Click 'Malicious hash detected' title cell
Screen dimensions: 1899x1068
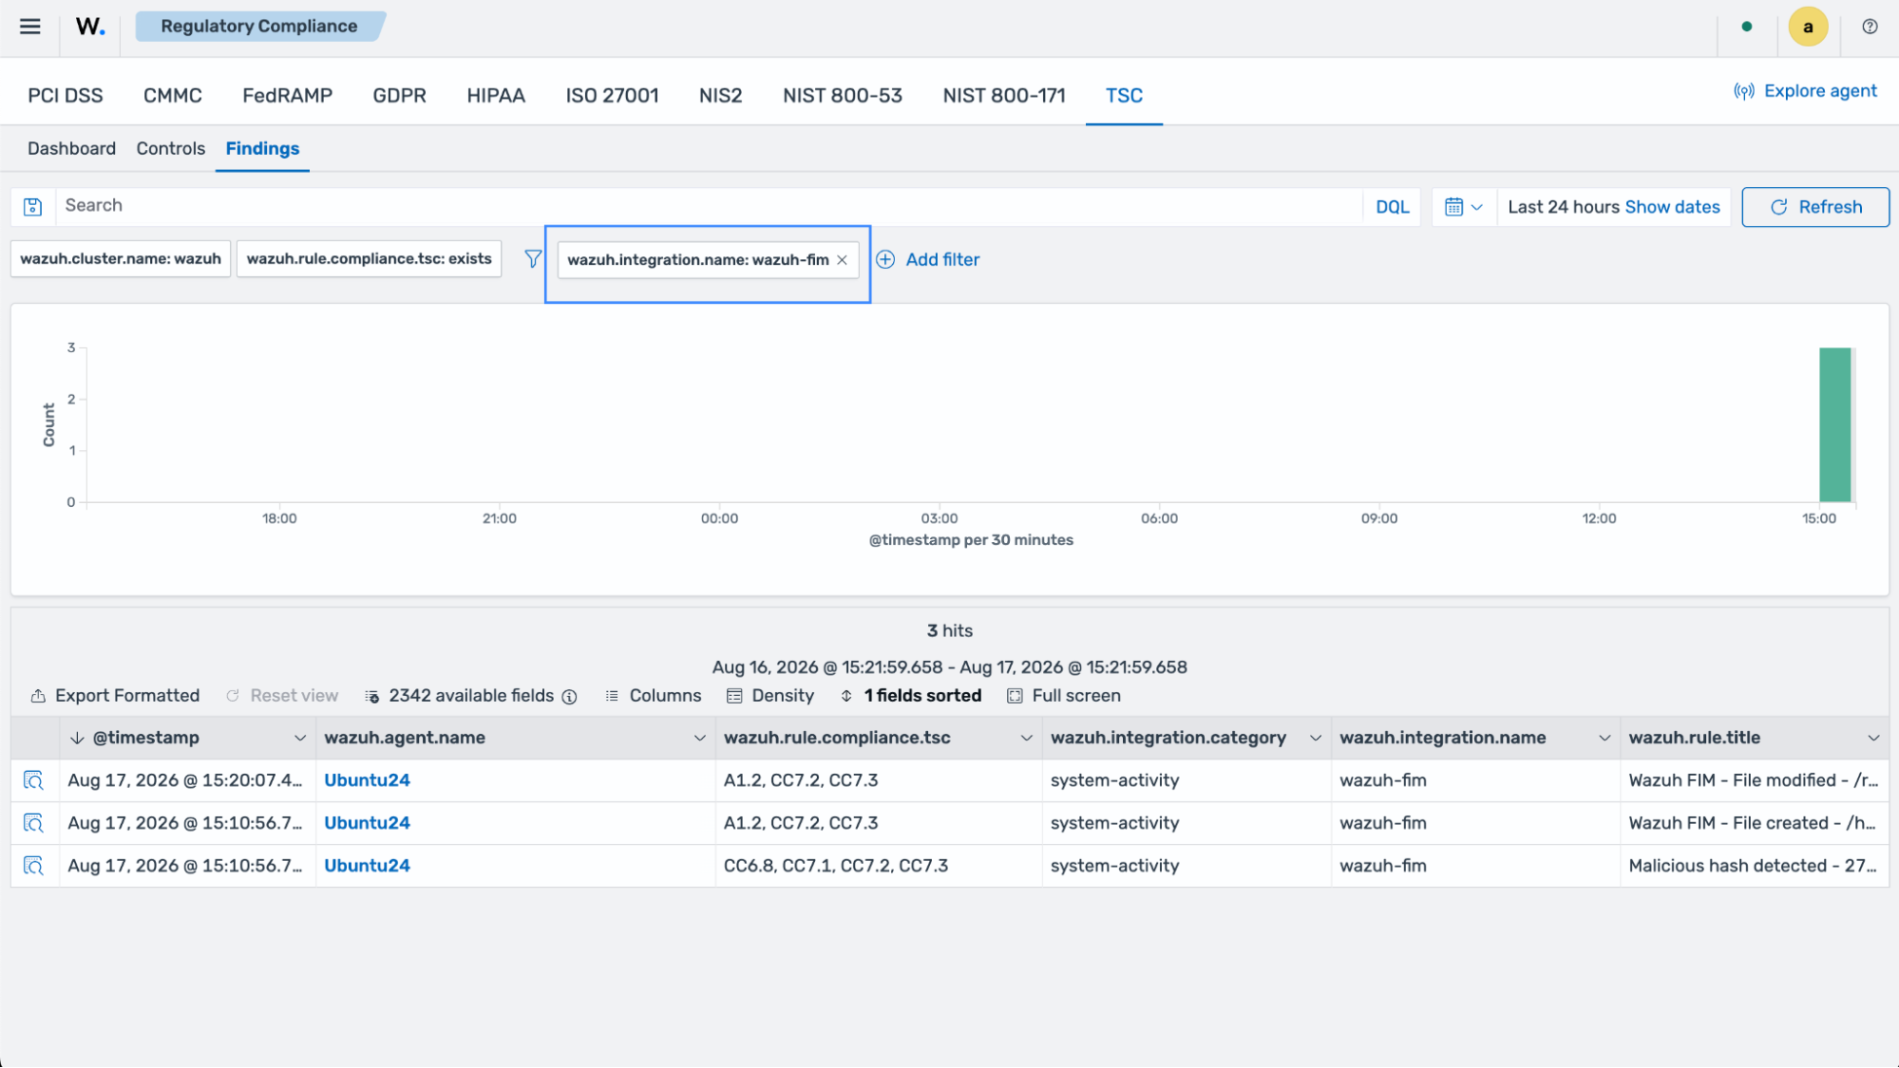[1754, 866]
